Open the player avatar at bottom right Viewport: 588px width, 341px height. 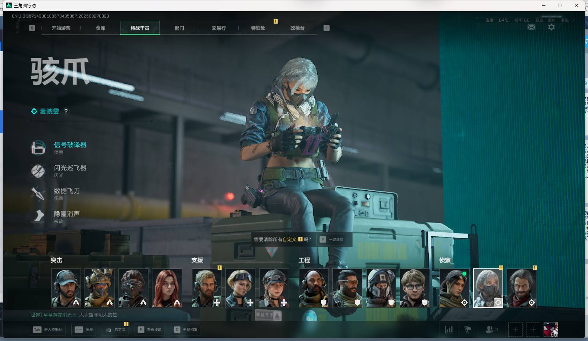pos(551,330)
